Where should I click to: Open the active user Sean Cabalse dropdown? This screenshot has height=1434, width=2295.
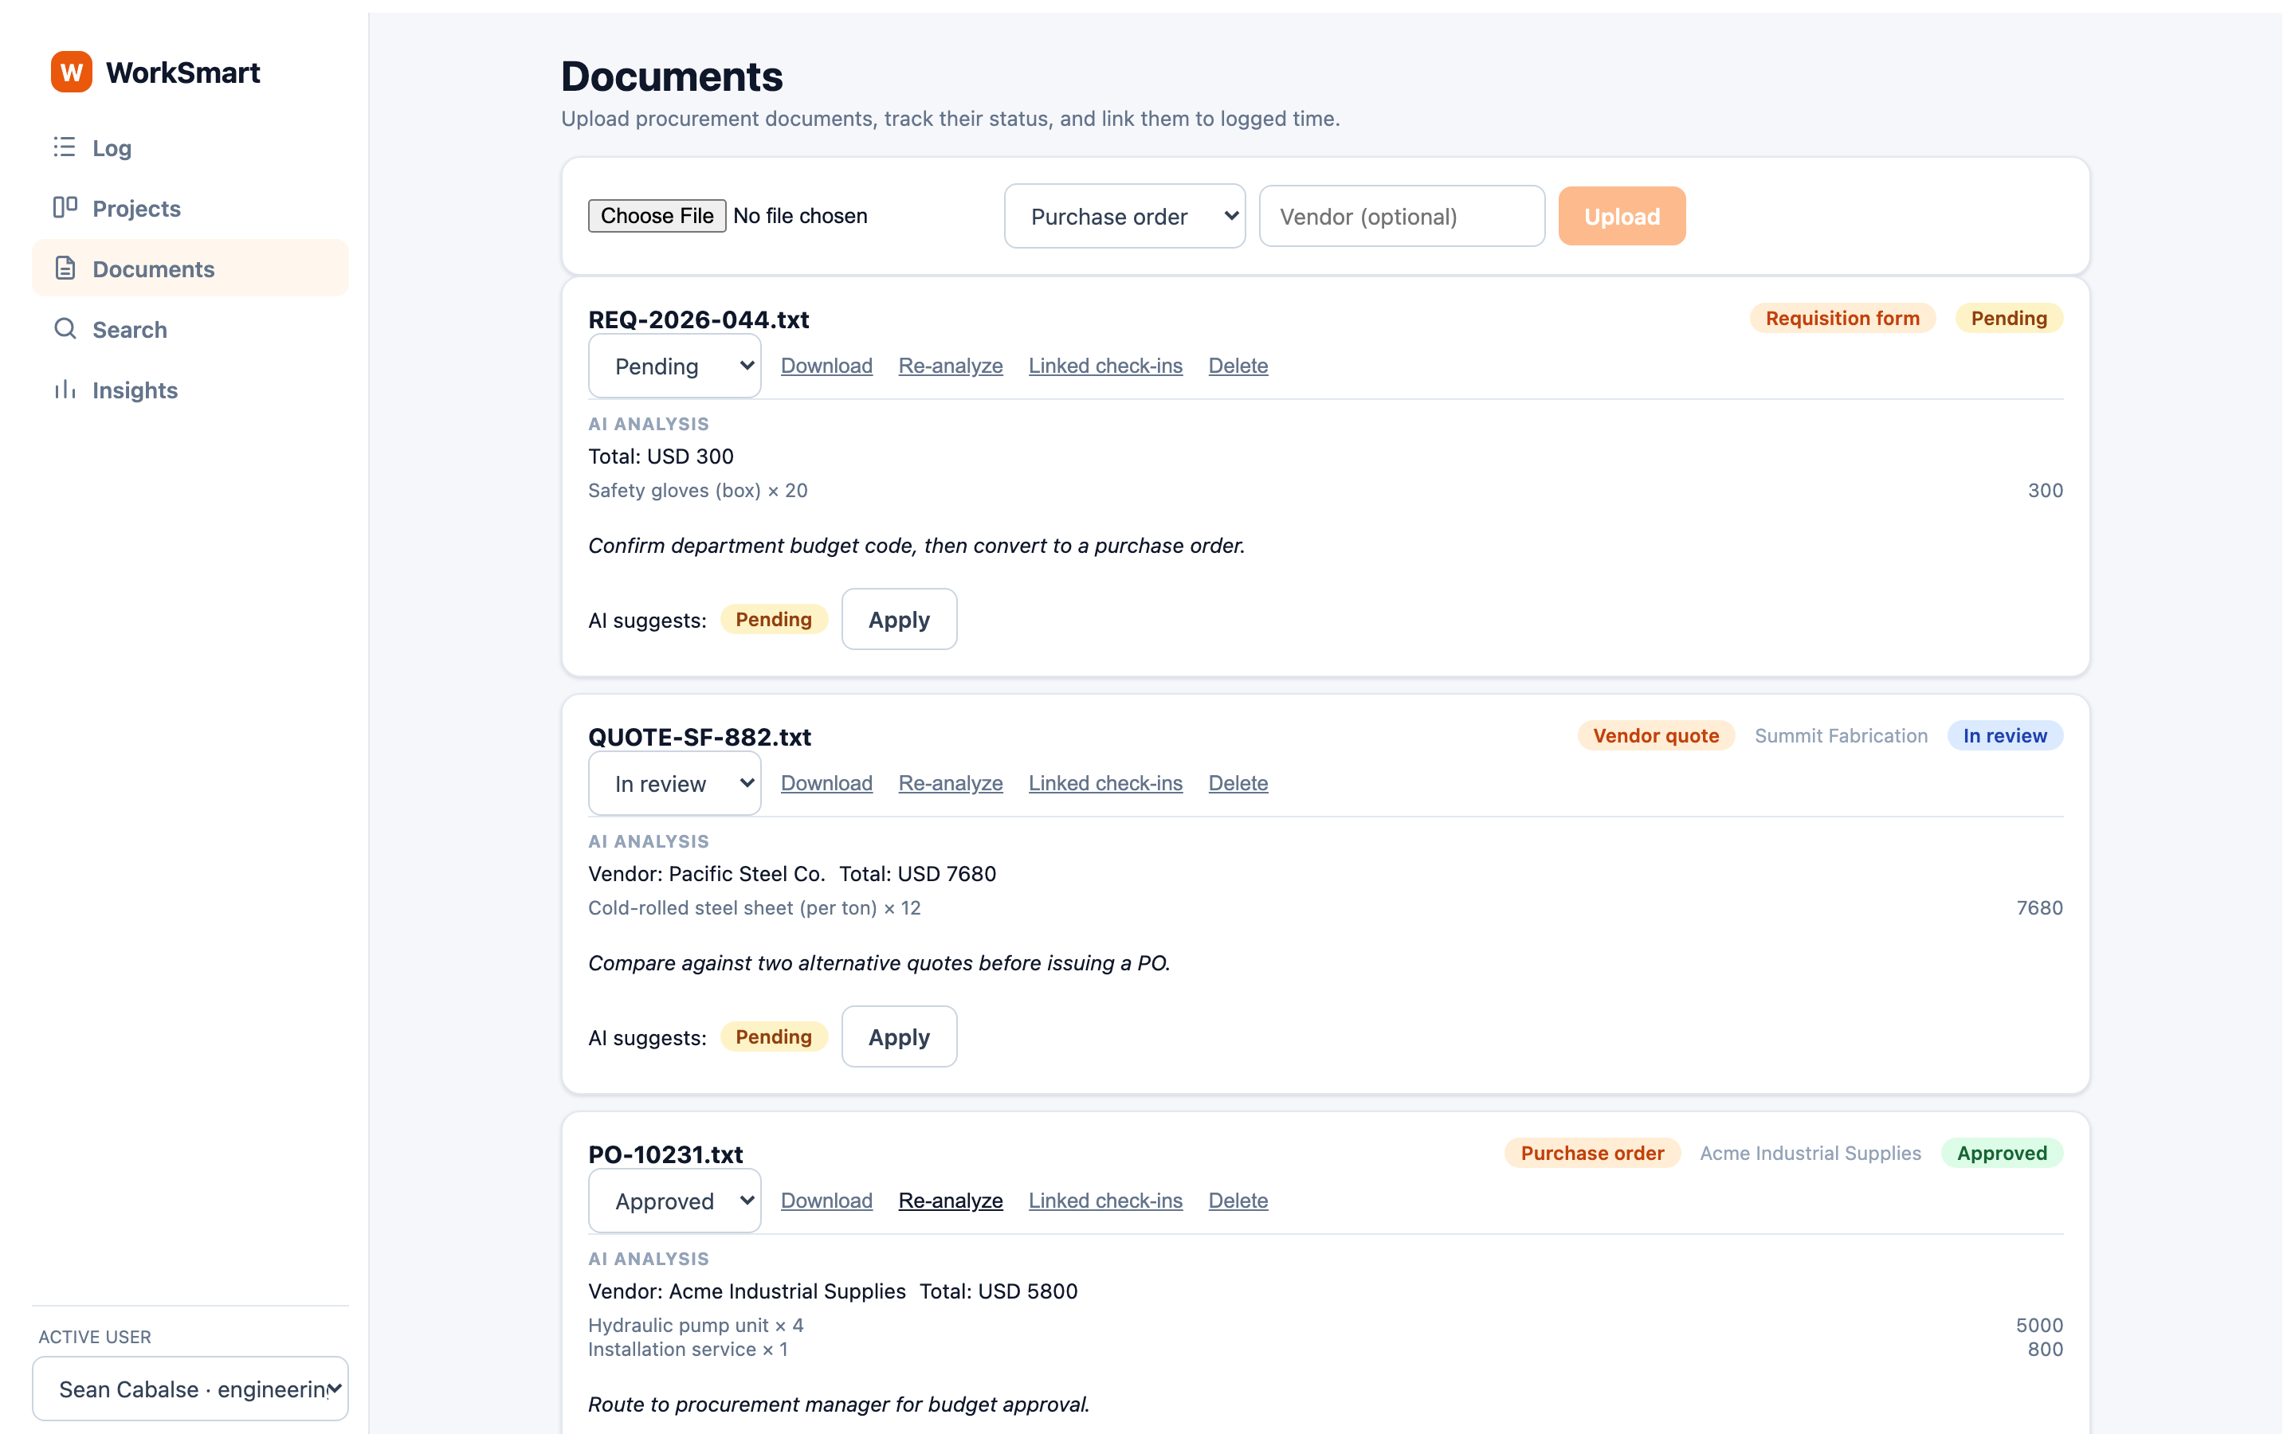tap(190, 1389)
